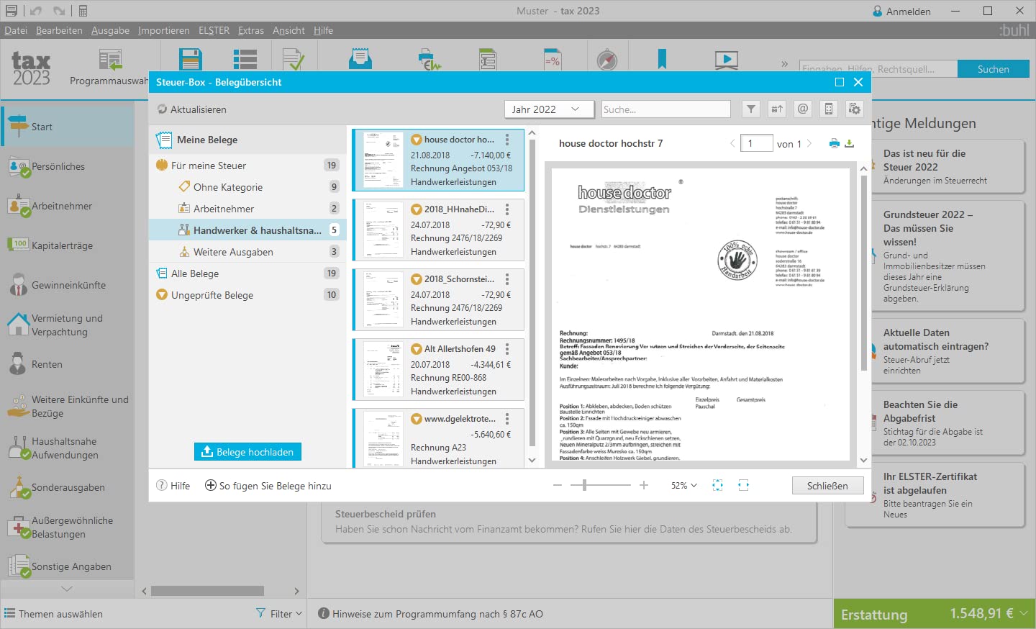Click the Schließen button
Screen dimensions: 1036x629
point(827,486)
